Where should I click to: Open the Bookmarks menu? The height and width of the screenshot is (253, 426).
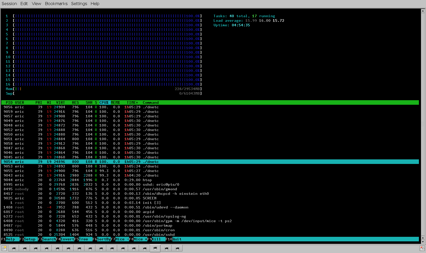coord(56,4)
